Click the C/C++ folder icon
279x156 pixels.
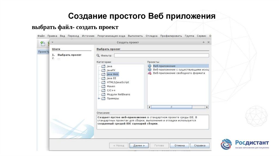[103, 90]
